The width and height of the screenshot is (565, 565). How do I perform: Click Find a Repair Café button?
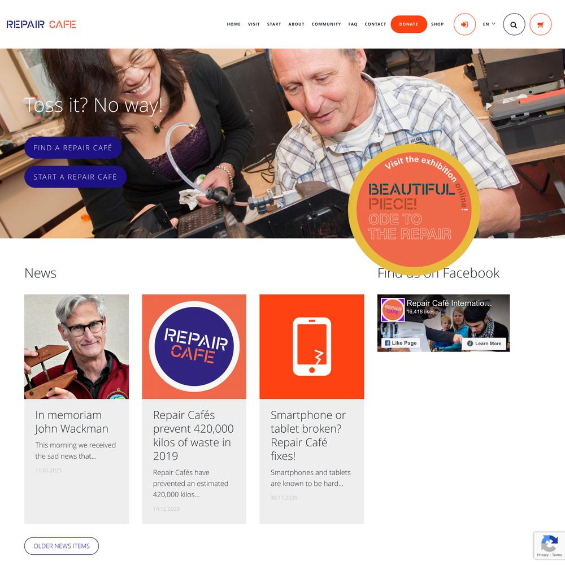pos(73,147)
